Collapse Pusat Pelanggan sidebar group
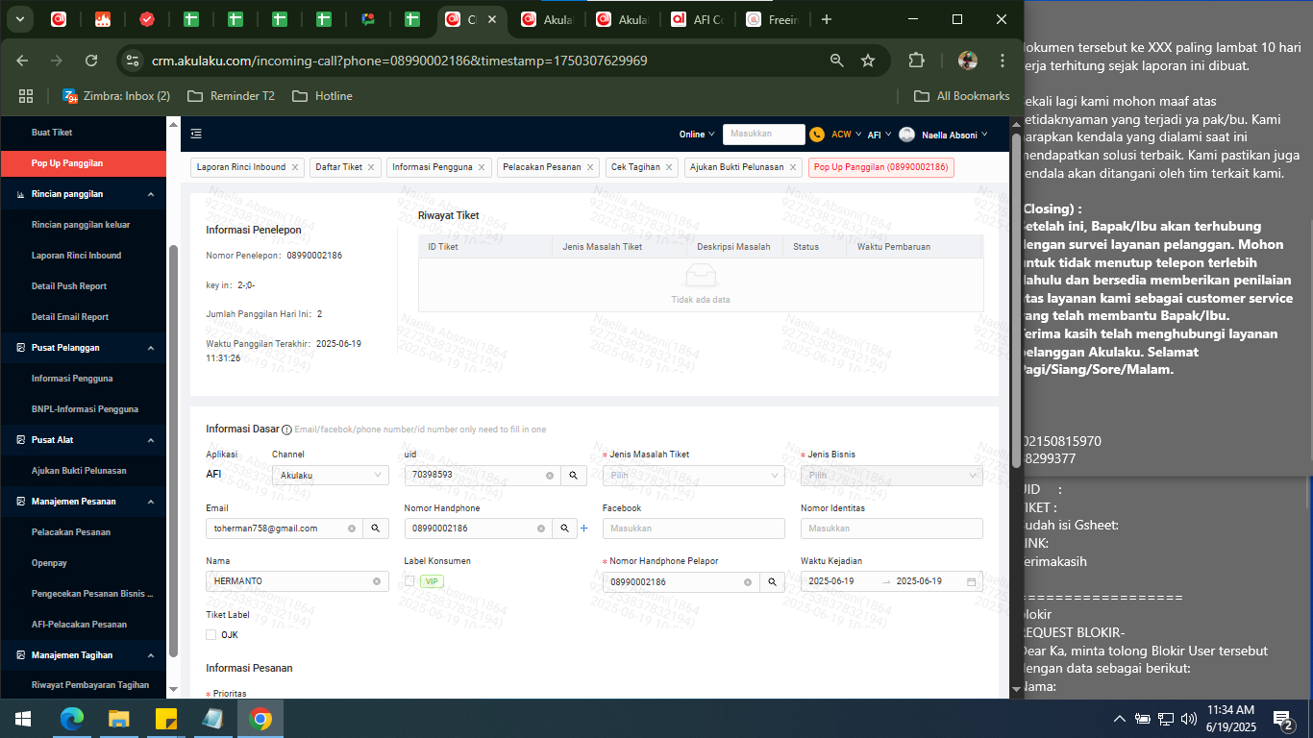Screen dimensions: 1313x738 click(84, 348)
